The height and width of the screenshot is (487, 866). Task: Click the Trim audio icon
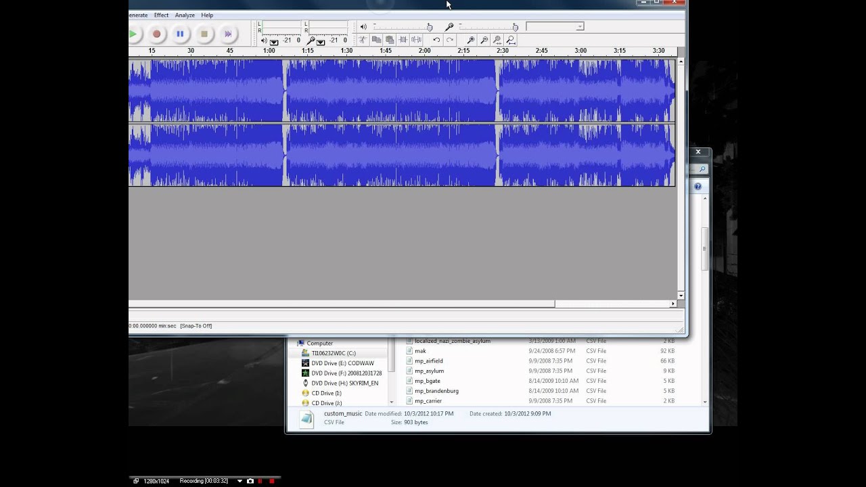tap(403, 40)
